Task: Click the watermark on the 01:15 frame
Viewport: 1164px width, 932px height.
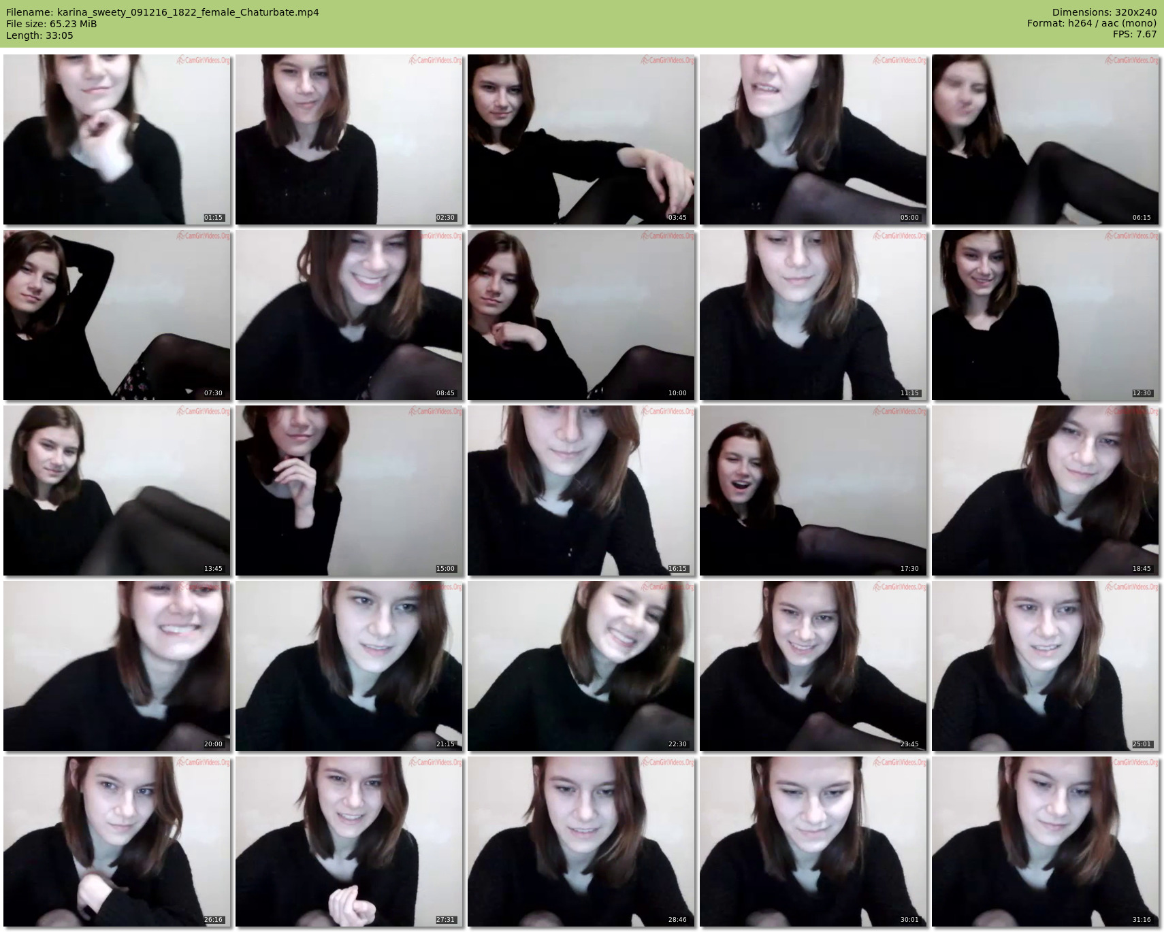Action: coord(204,61)
